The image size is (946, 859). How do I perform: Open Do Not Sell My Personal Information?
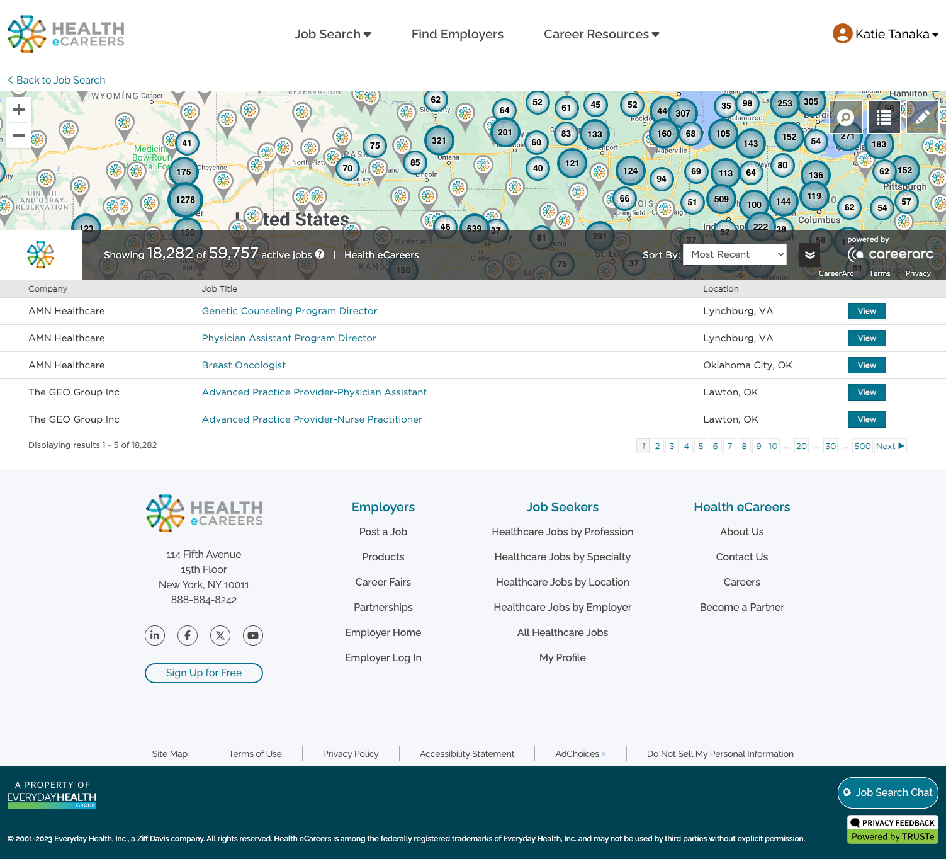click(720, 754)
